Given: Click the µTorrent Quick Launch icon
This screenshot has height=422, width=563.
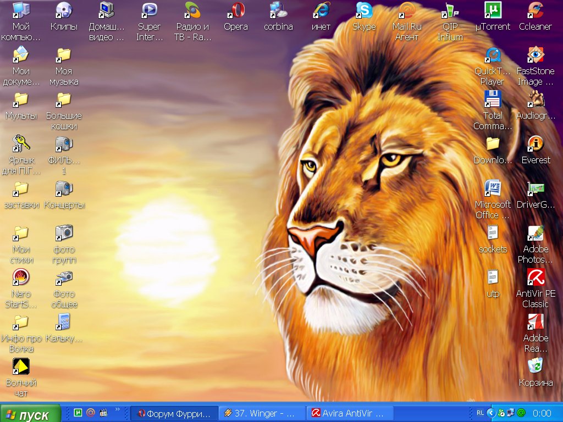Looking at the screenshot, I should coord(78,413).
